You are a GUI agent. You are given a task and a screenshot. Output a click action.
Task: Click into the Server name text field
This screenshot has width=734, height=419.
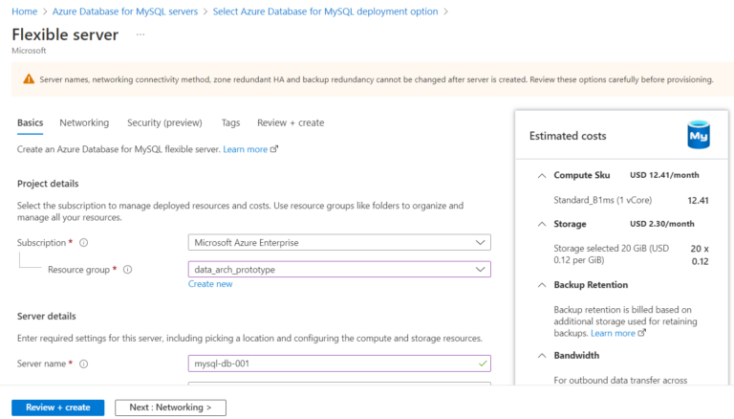[x=333, y=364]
